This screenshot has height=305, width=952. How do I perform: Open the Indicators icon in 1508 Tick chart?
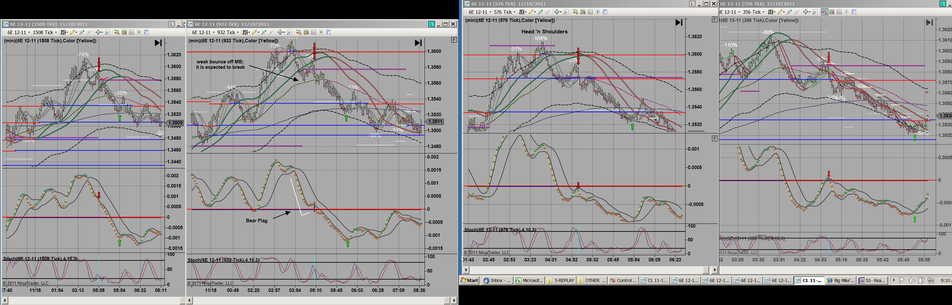132,32
